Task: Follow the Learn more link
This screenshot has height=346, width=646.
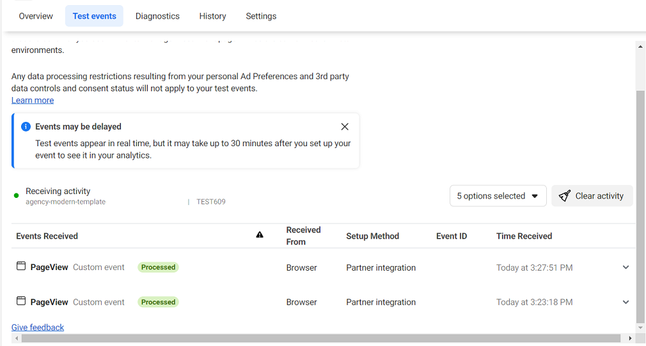Action: (33, 100)
